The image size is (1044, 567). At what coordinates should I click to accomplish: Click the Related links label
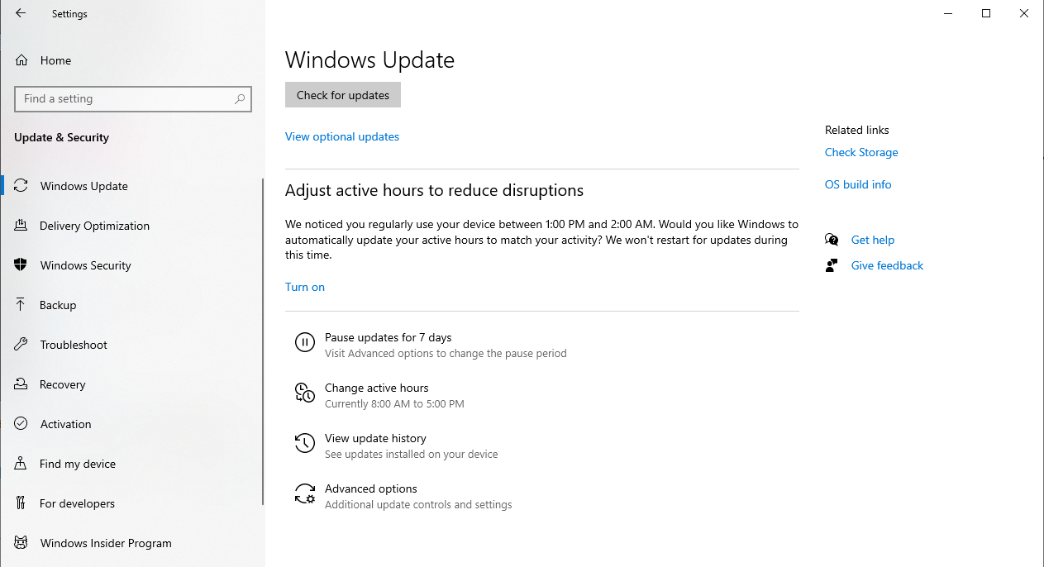(857, 130)
